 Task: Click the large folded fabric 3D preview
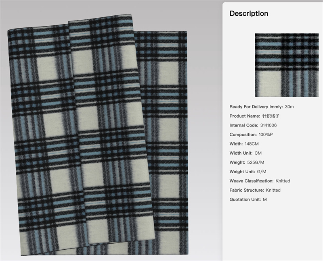coord(98,135)
